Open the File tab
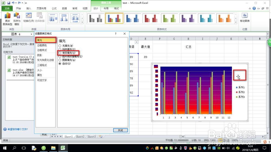The width and height of the screenshot is (271, 152). 7,8
